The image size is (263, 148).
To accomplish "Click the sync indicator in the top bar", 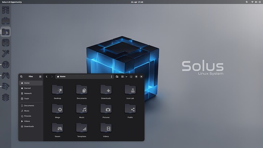I will (x=247, y=2).
